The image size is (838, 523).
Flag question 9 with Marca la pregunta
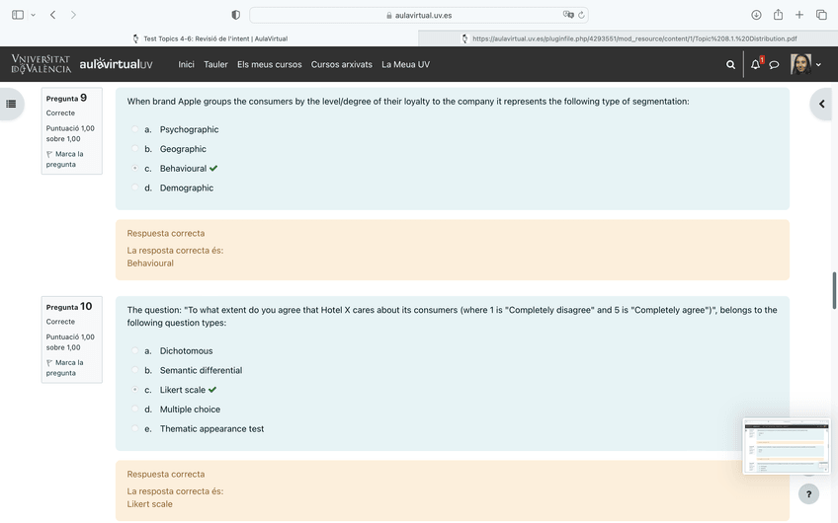pyautogui.click(x=64, y=159)
